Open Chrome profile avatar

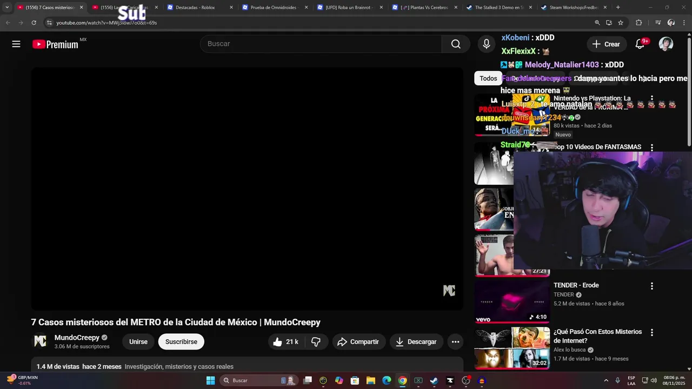click(671, 23)
